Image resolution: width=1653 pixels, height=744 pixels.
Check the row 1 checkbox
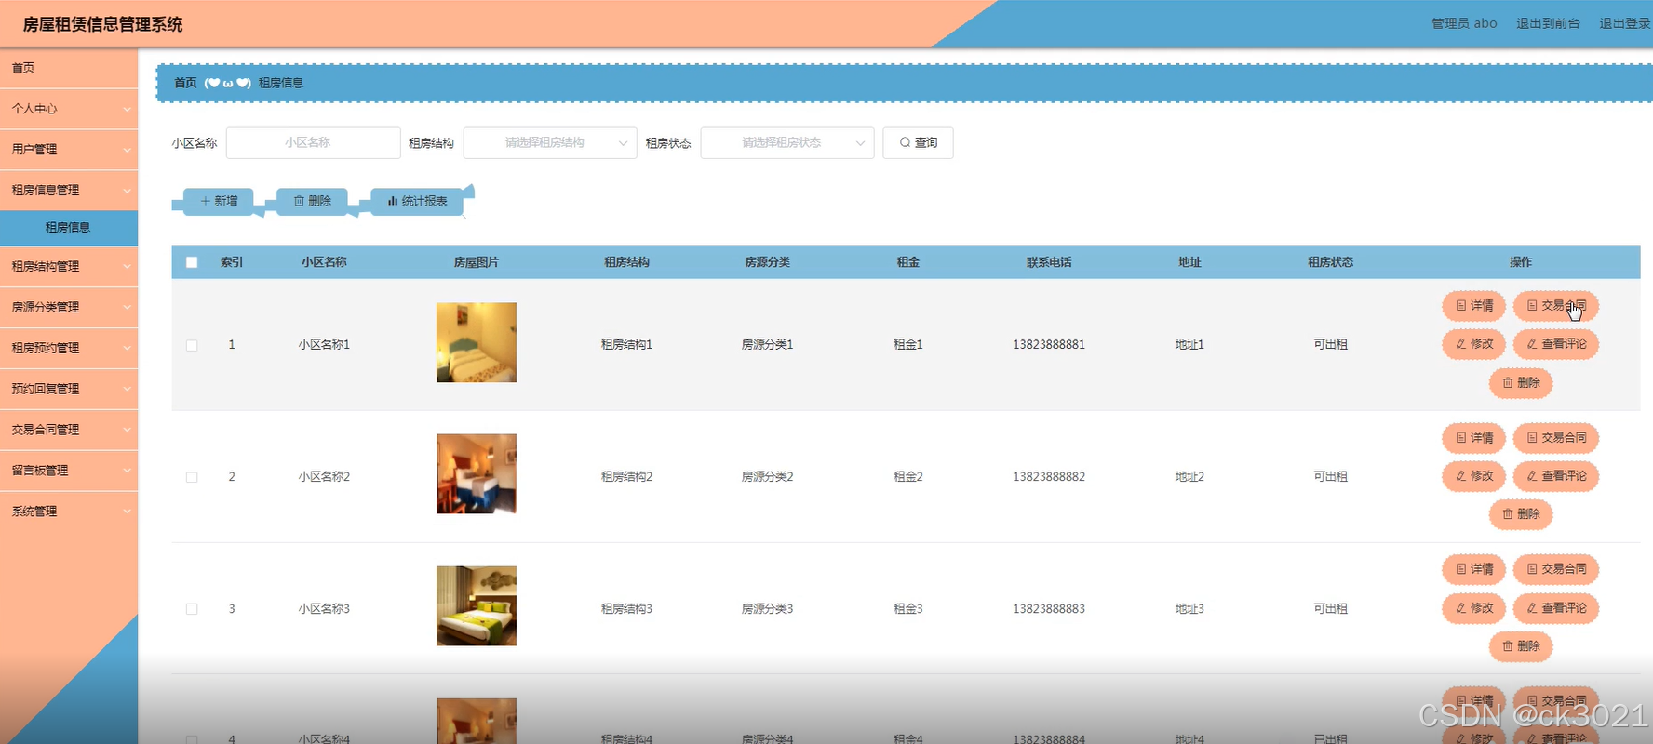coord(192,345)
